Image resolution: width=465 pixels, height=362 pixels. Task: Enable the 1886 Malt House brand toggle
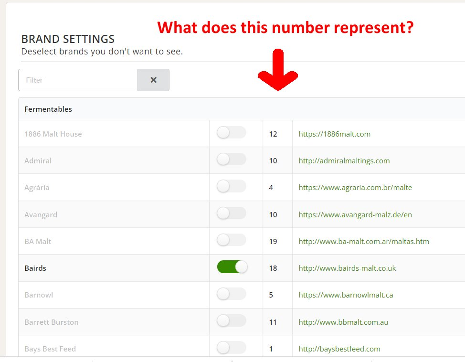232,133
